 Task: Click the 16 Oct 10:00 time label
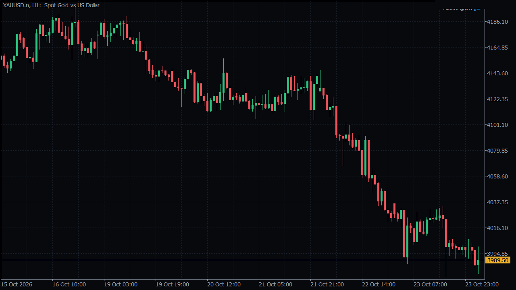click(x=69, y=284)
